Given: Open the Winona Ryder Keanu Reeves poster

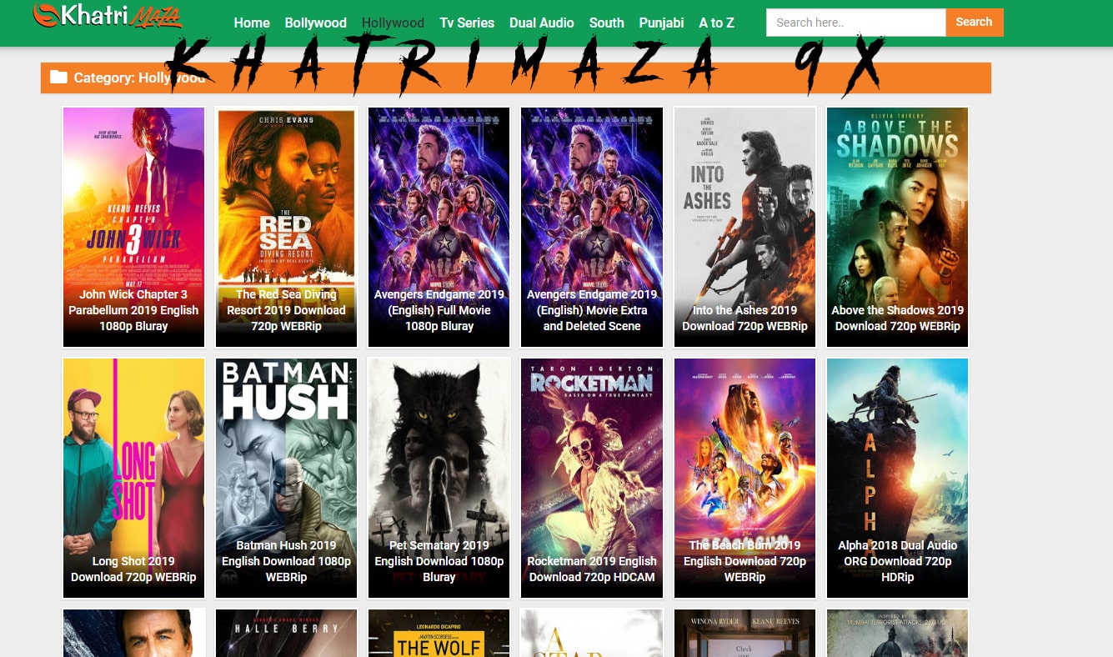Looking at the screenshot, I should tap(745, 633).
